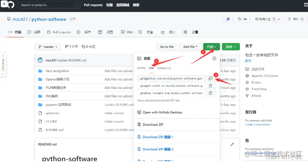308x163 pixels.
Task: Switch to the 设置 settings tab
Action: [x=191, y=32]
